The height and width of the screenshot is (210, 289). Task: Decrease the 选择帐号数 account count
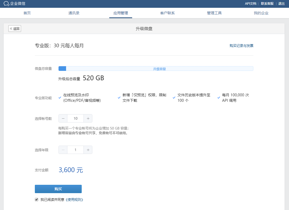click(63, 118)
